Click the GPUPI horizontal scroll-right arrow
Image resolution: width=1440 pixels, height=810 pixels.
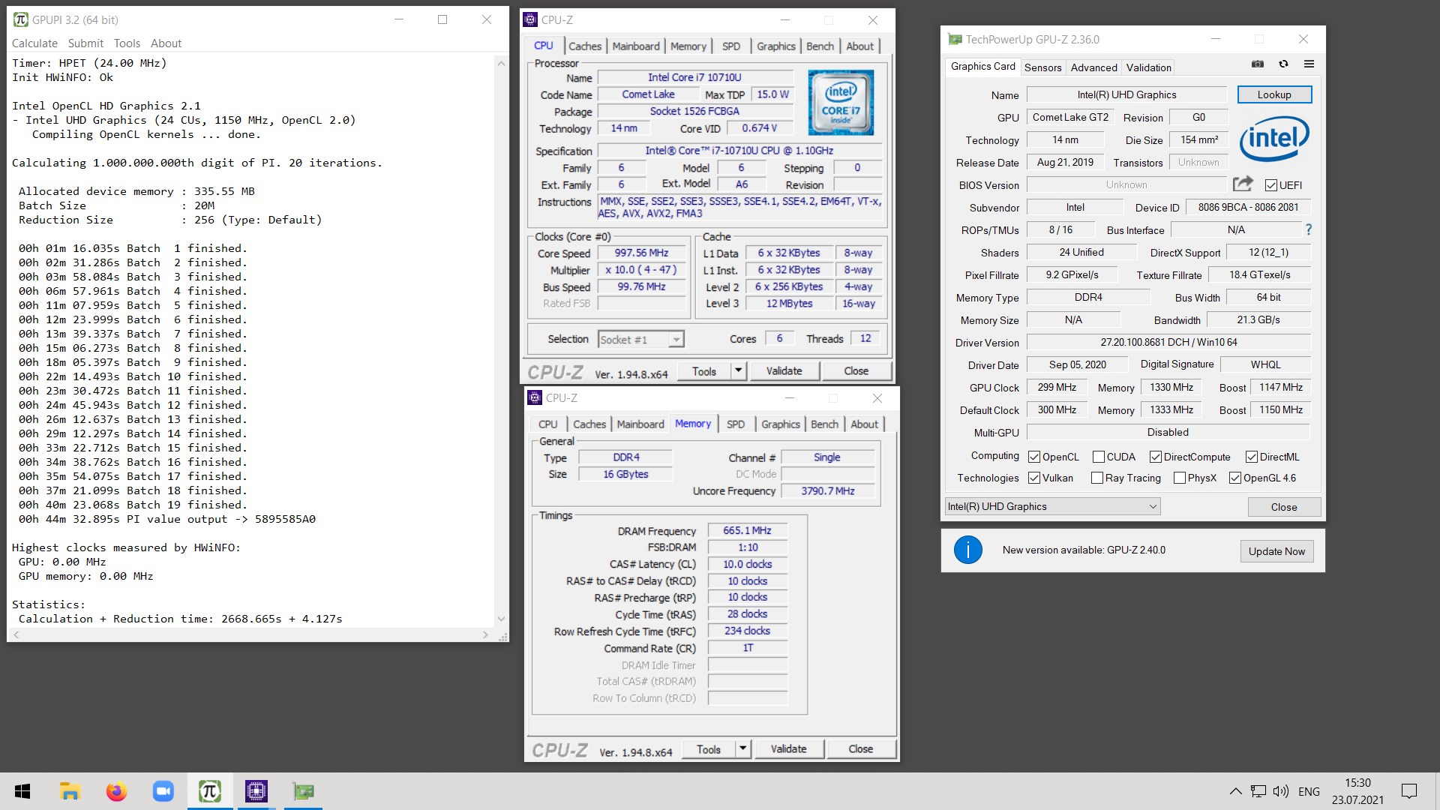point(485,634)
